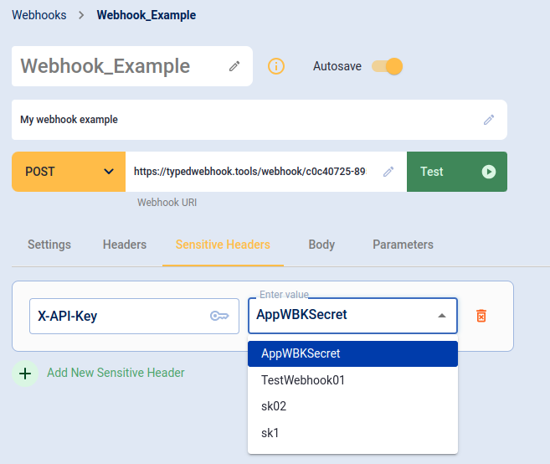This screenshot has width=550, height=464.
Task: Click the key icon in the X-API-Key field
Action: pyautogui.click(x=219, y=316)
